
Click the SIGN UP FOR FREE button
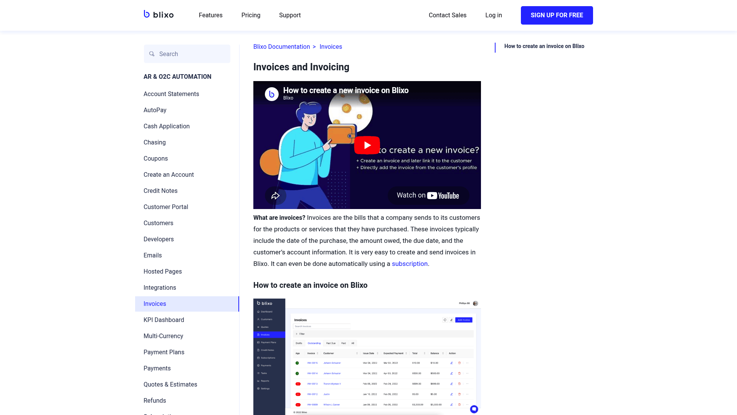pos(557,15)
